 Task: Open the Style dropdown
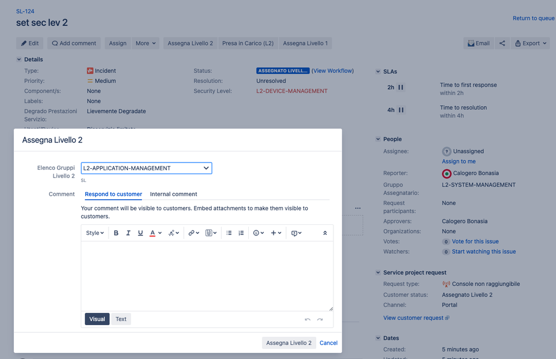pyautogui.click(x=95, y=233)
